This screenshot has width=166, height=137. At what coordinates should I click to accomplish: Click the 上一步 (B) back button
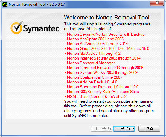pos(101,129)
